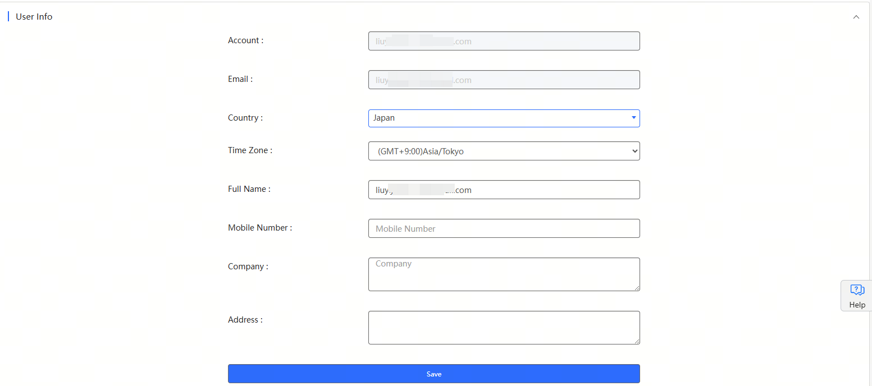The width and height of the screenshot is (872, 386).
Task: Open the Time Zone Asia/Tokyo selector
Action: pyautogui.click(x=504, y=151)
